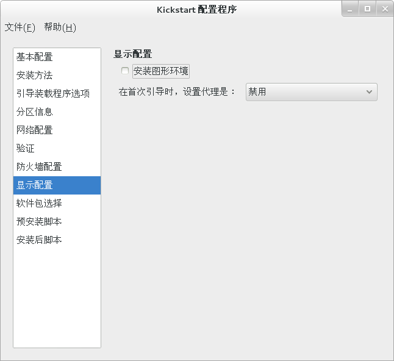The image size is (394, 361).
Task: Select 网络配置 in the list
Action: [57, 130]
